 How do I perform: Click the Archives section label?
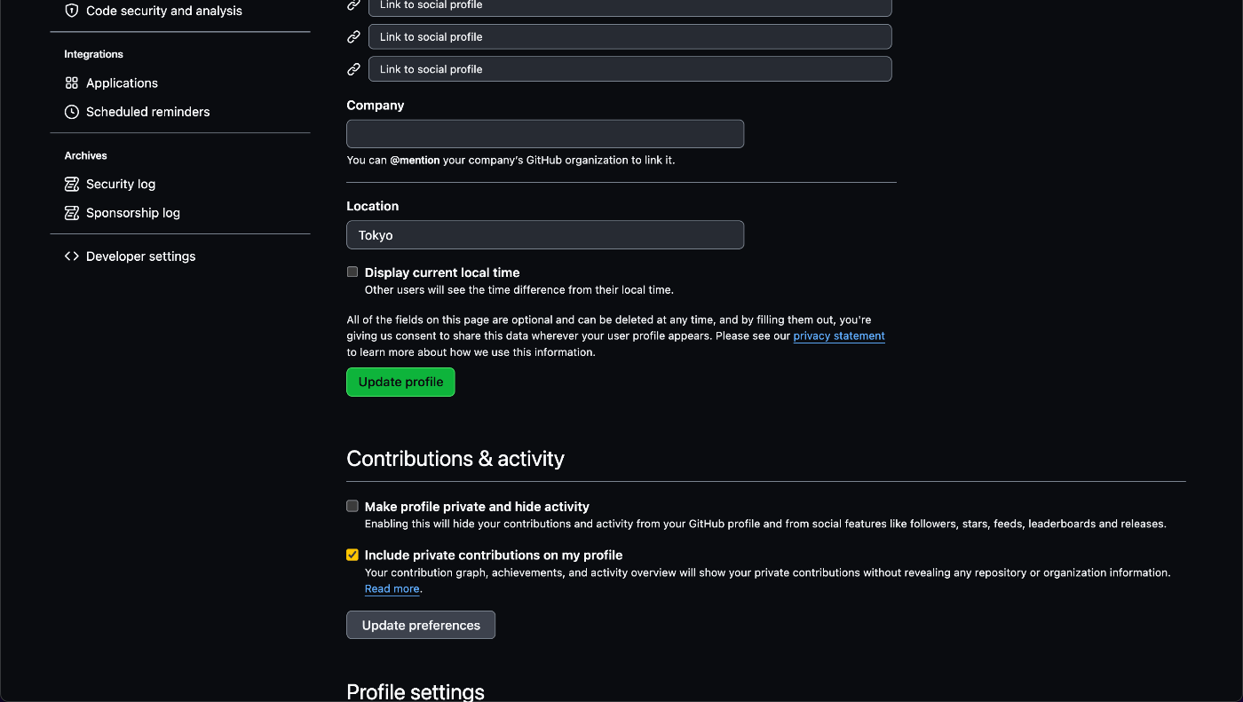pyautogui.click(x=85, y=155)
